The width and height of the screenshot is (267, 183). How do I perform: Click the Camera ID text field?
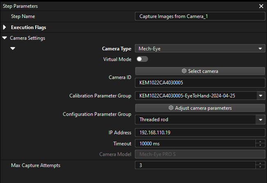[x=200, y=82]
